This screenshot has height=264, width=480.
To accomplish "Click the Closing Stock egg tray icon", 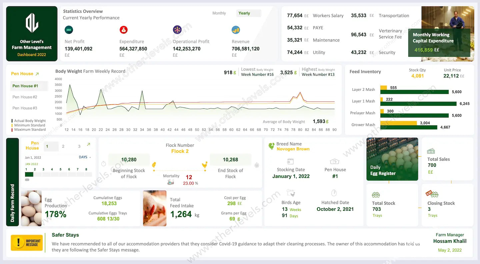I will pos(432,194).
